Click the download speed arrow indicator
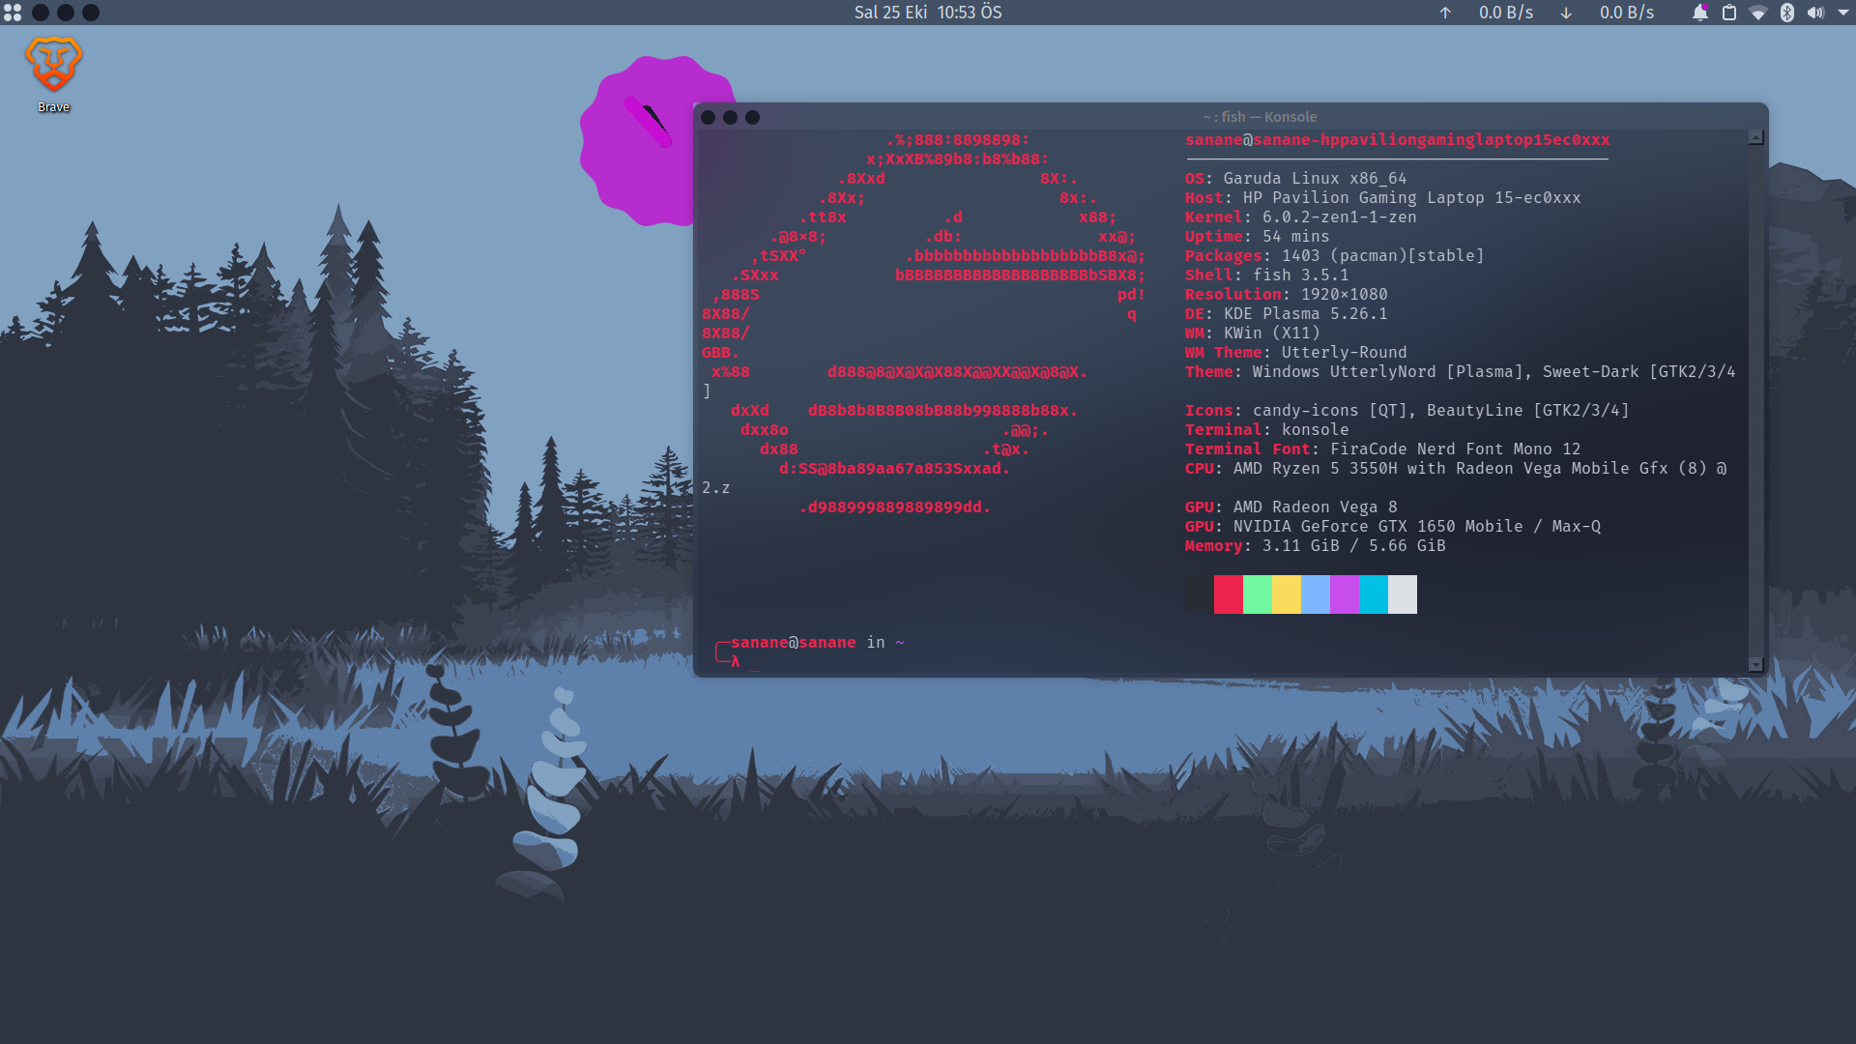 click(1566, 13)
